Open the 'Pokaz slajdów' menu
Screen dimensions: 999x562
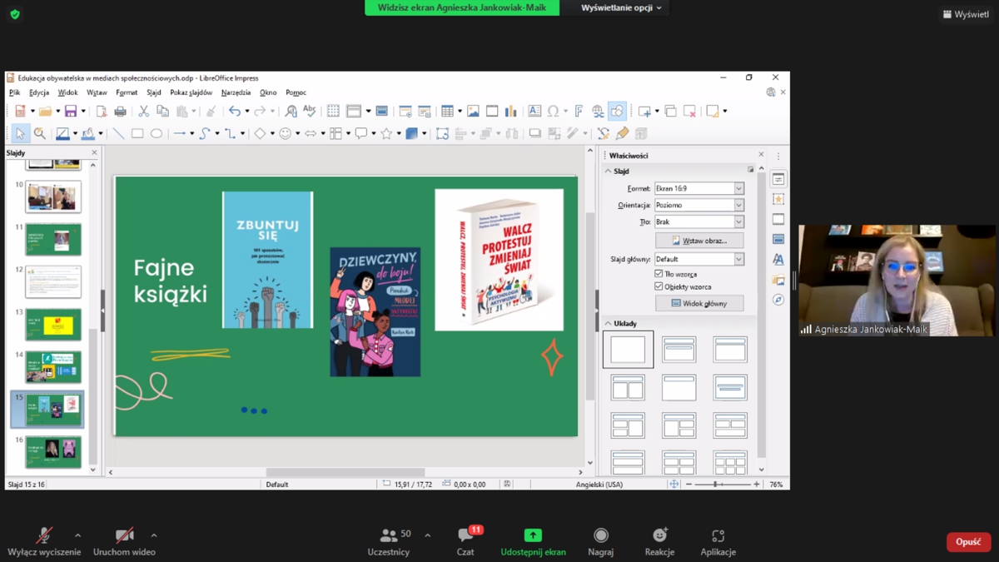[x=191, y=92]
